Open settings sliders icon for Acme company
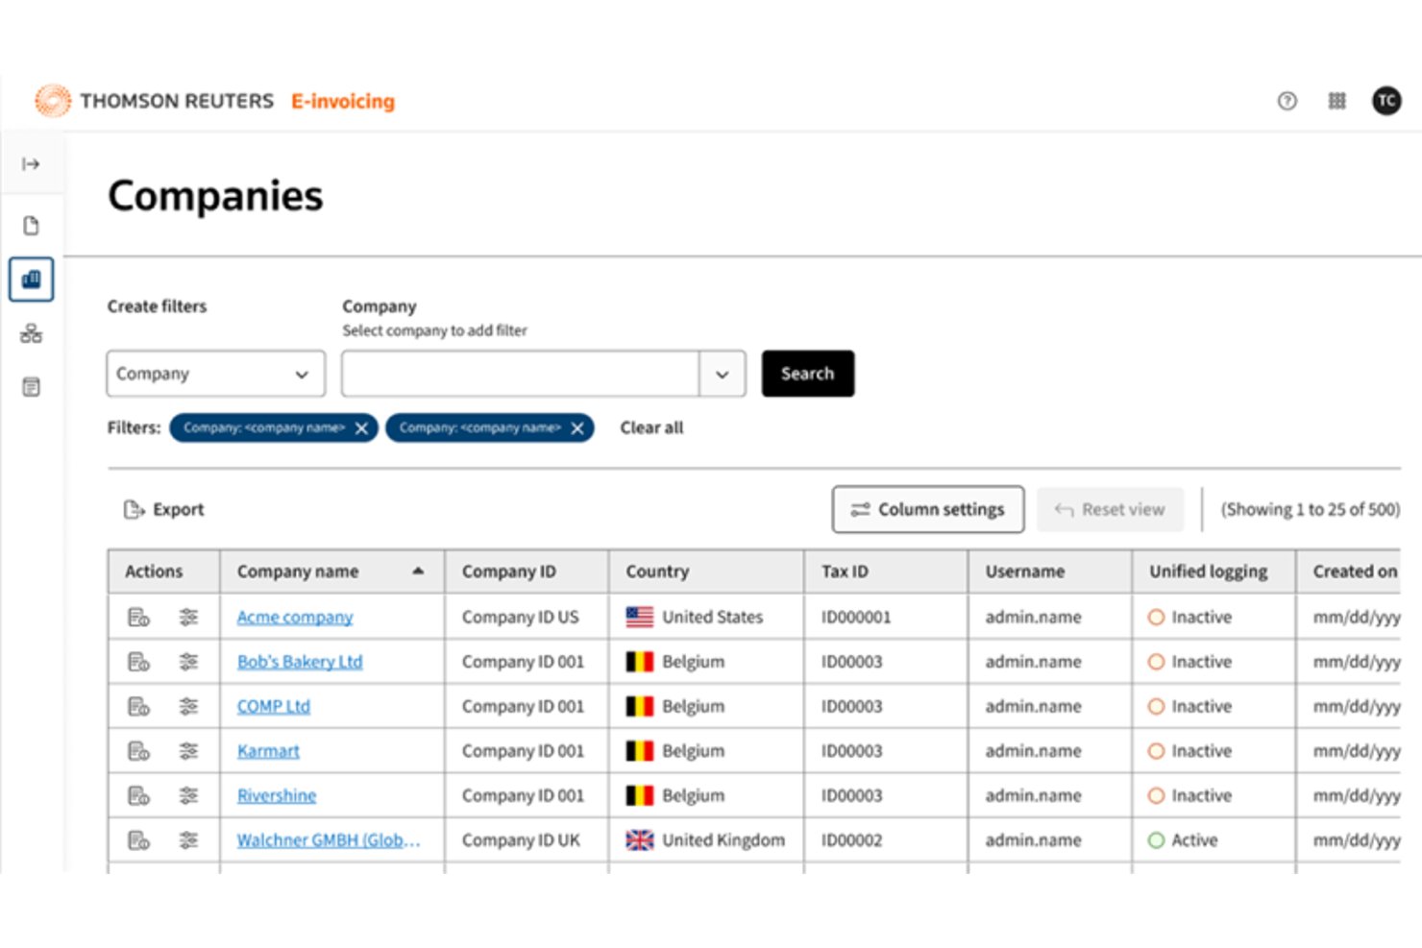The image size is (1422, 948). point(188,617)
